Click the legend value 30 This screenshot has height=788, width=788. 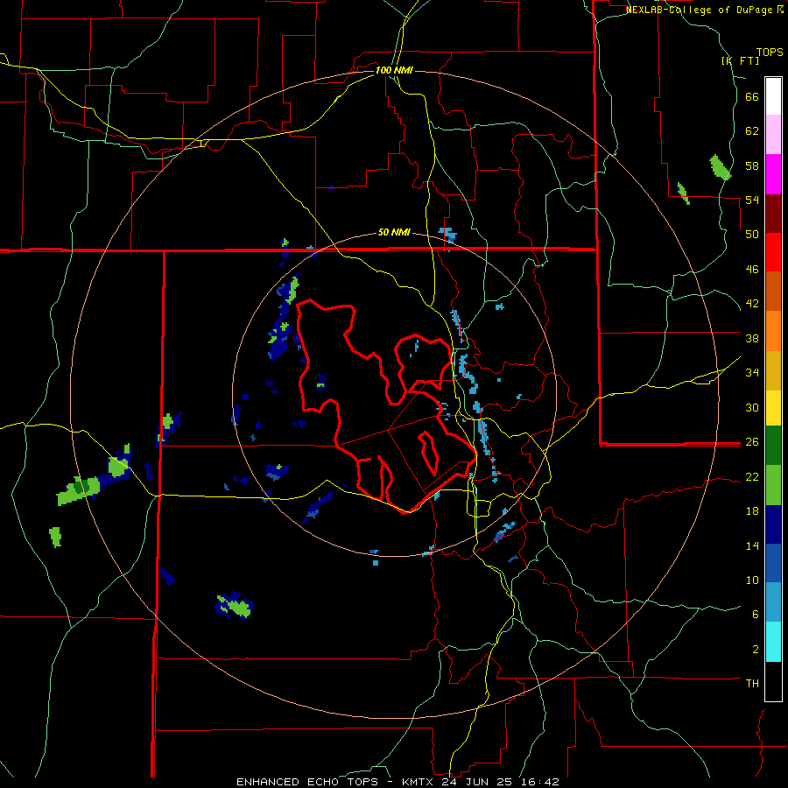click(752, 407)
